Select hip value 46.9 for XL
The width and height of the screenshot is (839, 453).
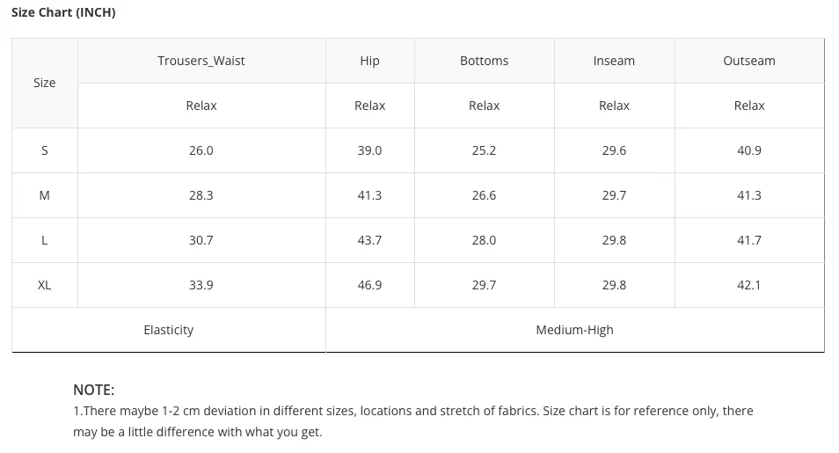(x=369, y=285)
